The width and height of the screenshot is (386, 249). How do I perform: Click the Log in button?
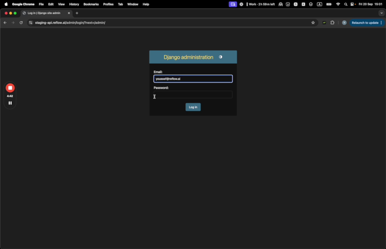click(x=193, y=107)
